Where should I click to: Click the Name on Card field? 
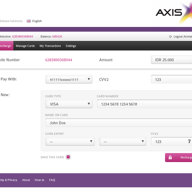click(119, 122)
